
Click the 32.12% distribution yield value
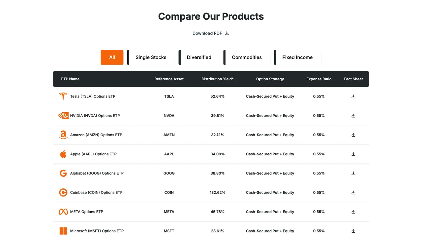pos(218,135)
